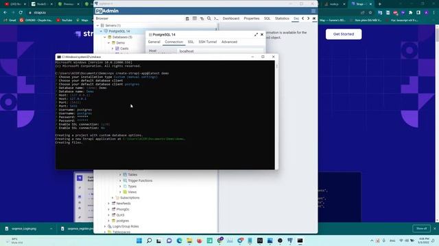Select Connection tab in server dialog
Screen dimensions: 439x246
(174, 42)
